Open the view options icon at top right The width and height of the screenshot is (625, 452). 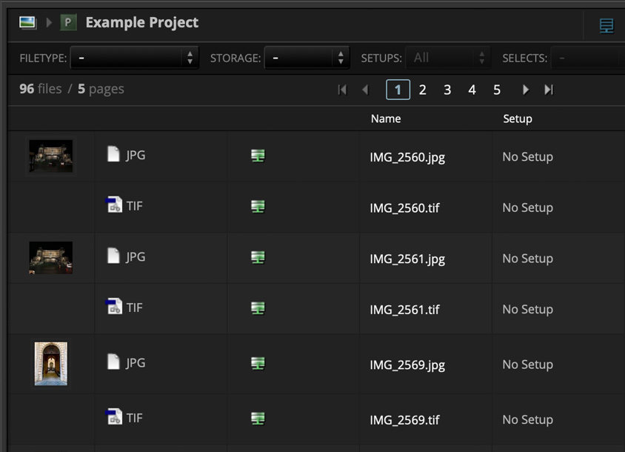pyautogui.click(x=606, y=24)
